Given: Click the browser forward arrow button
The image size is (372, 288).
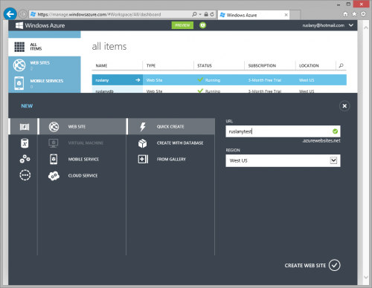Looking at the screenshot, I should click(23, 14).
